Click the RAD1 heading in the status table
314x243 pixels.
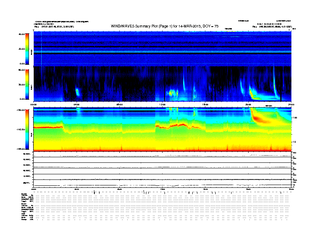pyautogui.click(x=24, y=204)
